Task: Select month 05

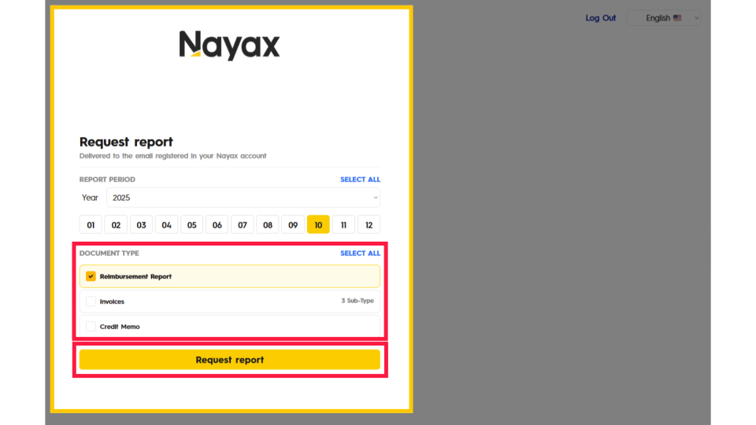Action: pos(192,224)
